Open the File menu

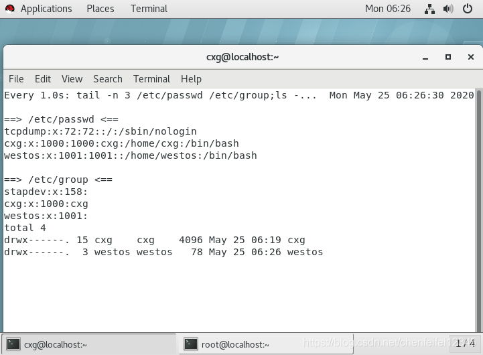[x=16, y=79]
